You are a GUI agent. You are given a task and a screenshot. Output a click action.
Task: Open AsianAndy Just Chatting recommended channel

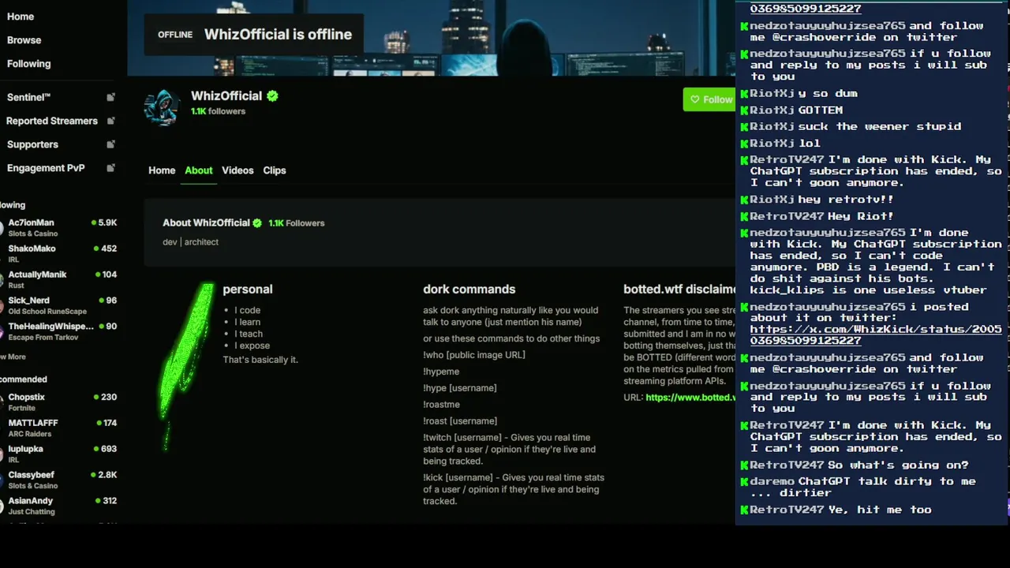coord(60,506)
